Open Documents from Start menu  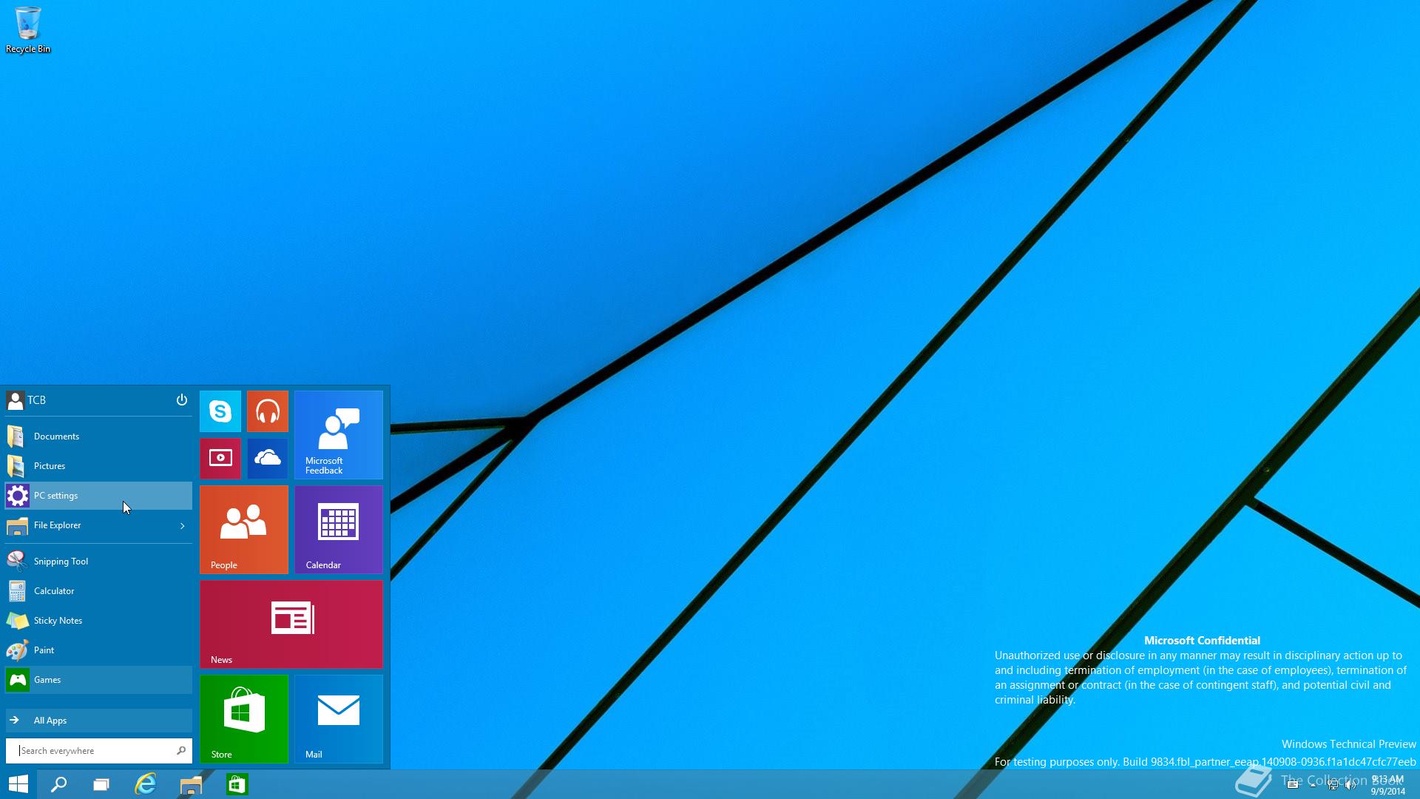(98, 436)
